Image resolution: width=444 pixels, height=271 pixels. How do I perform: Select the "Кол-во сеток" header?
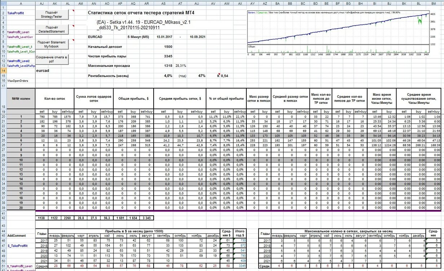[55, 98]
